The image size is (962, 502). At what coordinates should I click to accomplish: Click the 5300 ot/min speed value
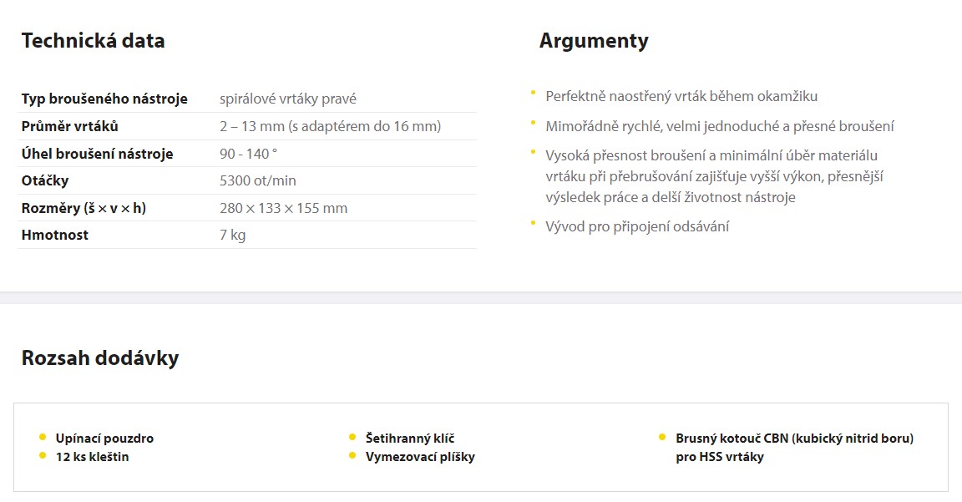point(258,180)
